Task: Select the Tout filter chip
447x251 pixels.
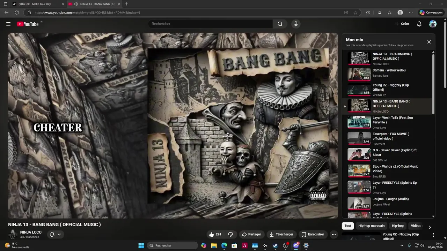Action: 348,226
